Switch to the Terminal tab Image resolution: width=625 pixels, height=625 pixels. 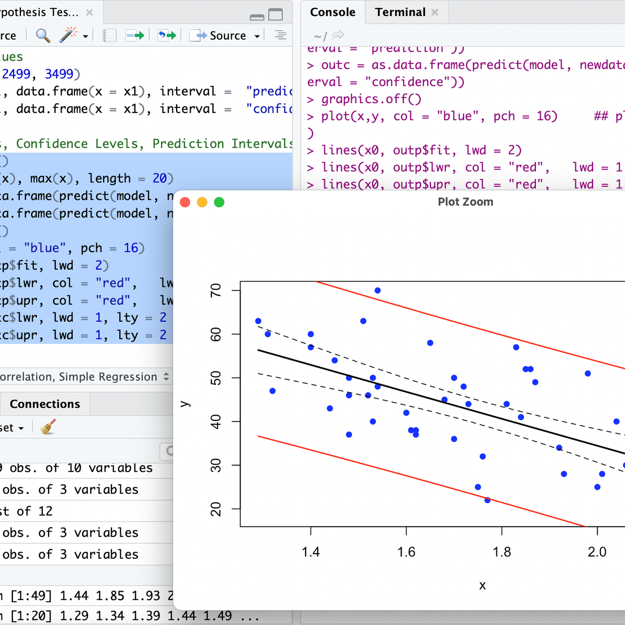point(400,11)
